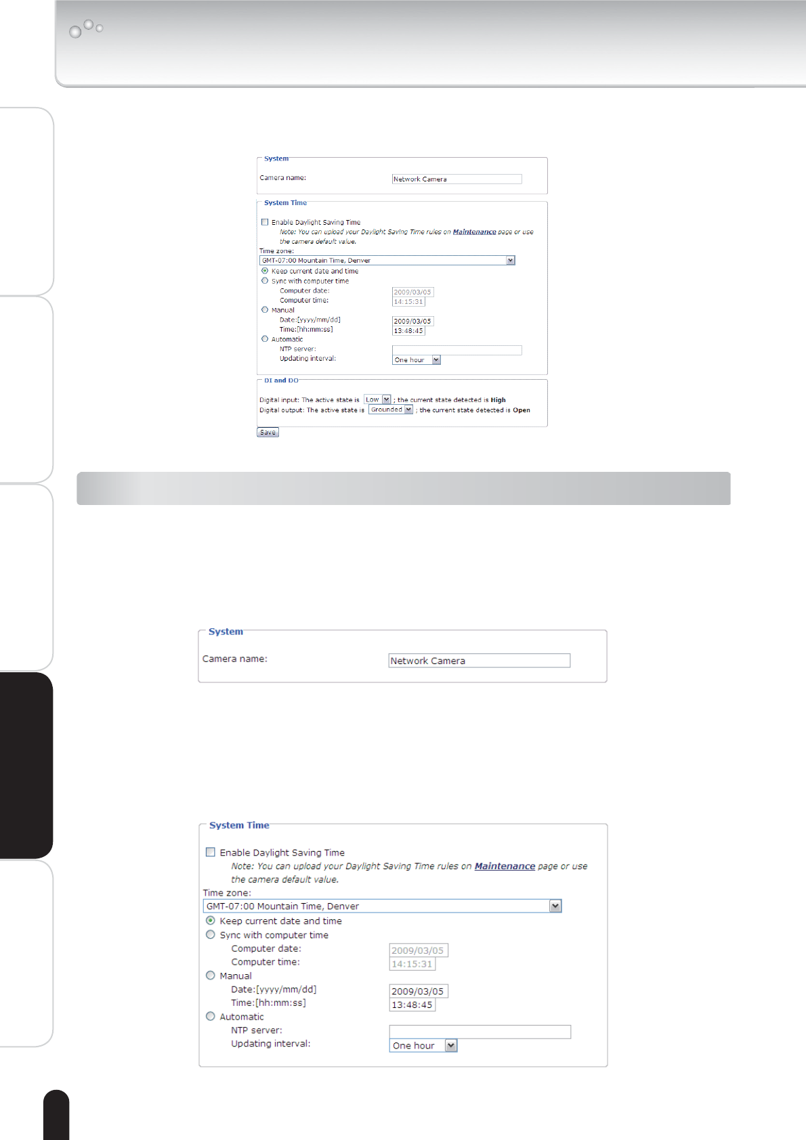Select 'Keep current date and time' in enlarged panel

point(211,921)
